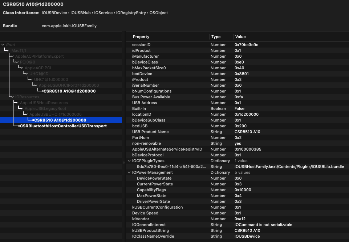Click the com.apple.iokit.IOUSBFamily bundle text
Image resolution: width=349 pixels, height=242 pixels.
coord(69,26)
